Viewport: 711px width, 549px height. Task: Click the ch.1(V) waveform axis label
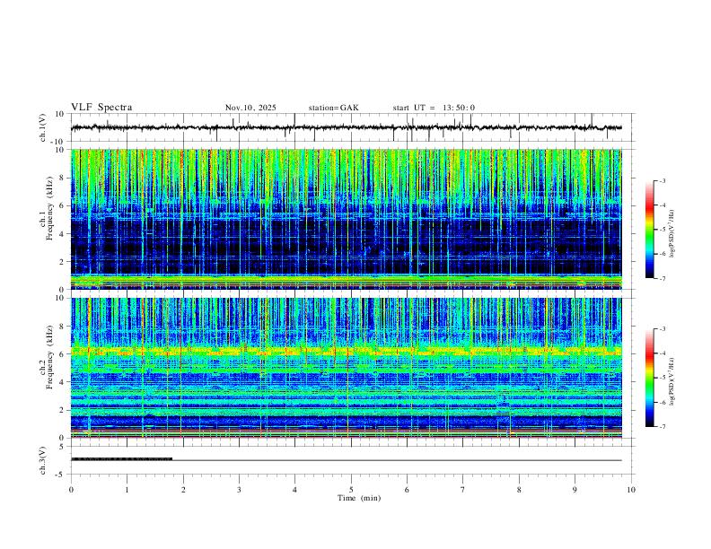(43, 127)
